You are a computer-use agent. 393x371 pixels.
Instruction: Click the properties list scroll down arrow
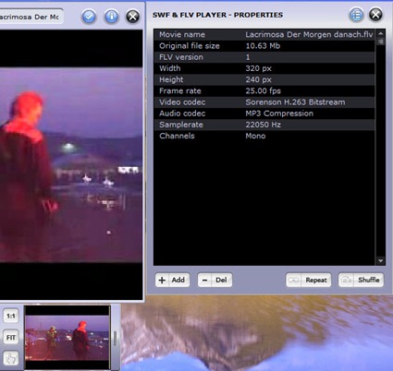pyautogui.click(x=381, y=261)
